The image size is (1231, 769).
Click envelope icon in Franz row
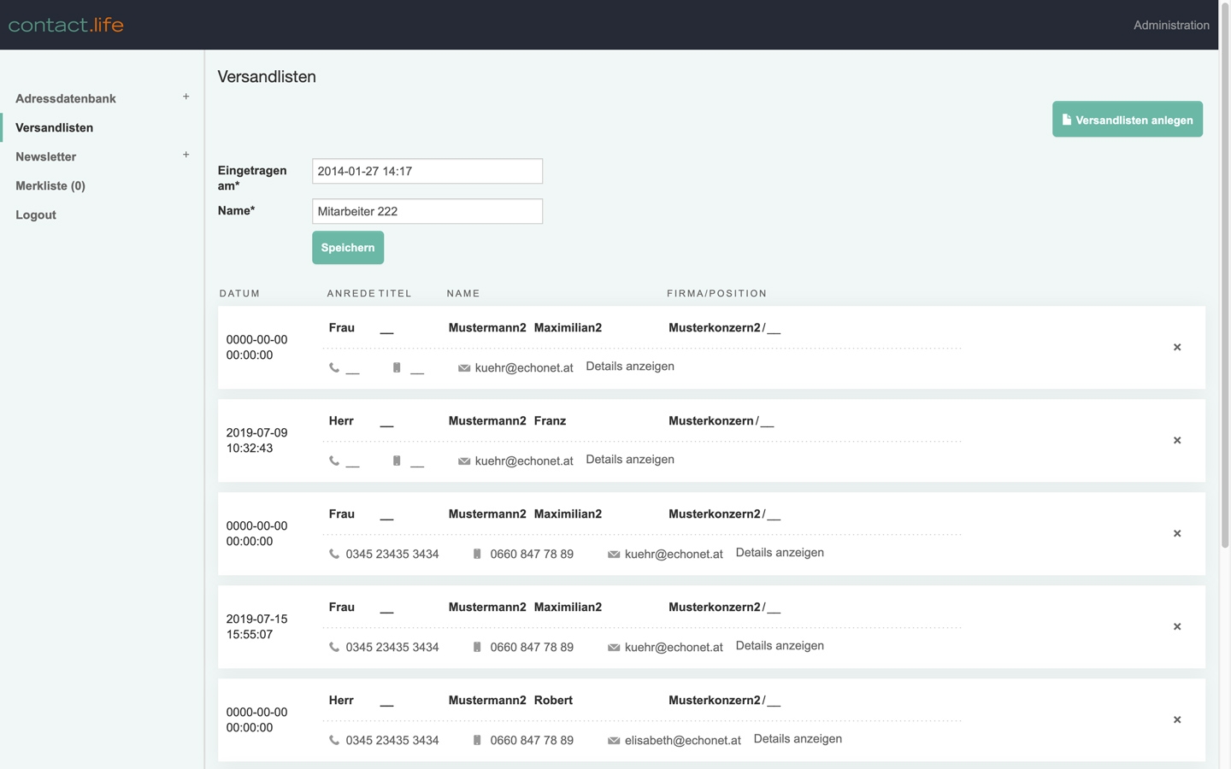pos(464,461)
